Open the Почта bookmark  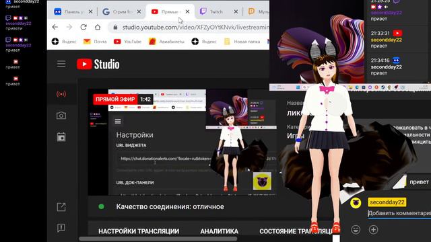(95, 42)
